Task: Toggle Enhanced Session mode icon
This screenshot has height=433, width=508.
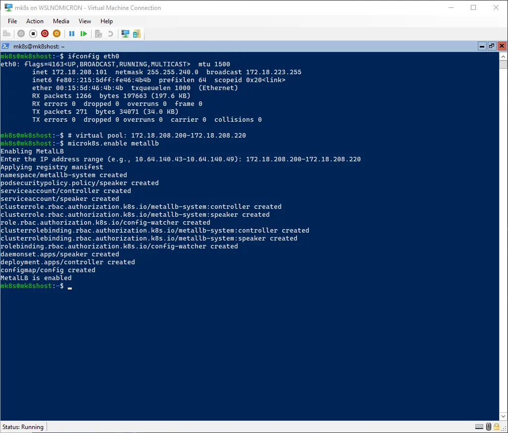Action: (125, 34)
